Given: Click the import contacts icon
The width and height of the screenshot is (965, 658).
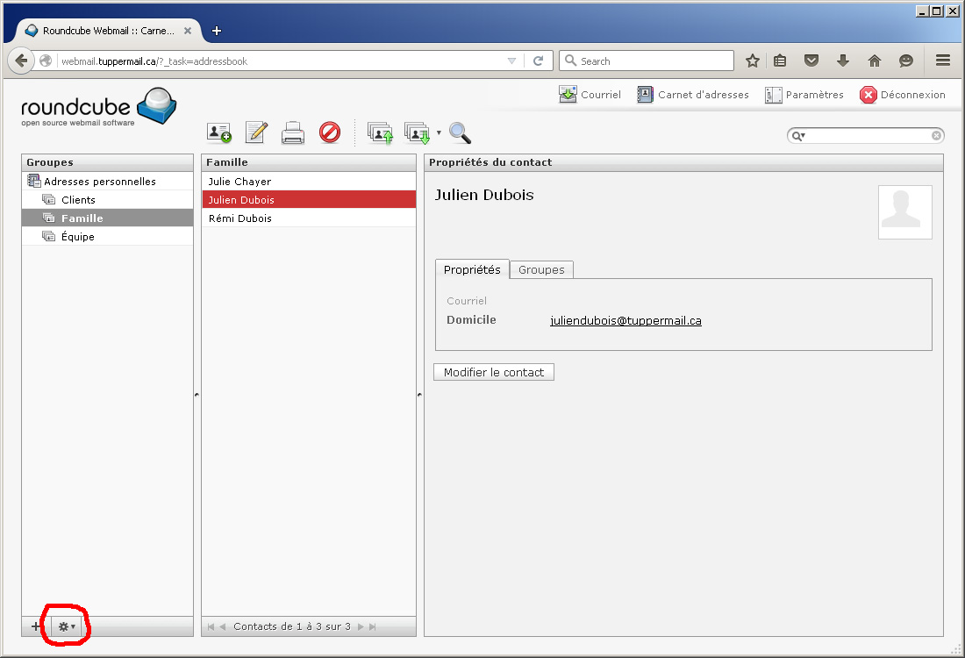Looking at the screenshot, I should click(380, 132).
